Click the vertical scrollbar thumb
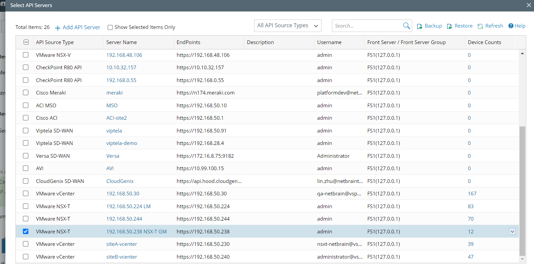The width and height of the screenshot is (534, 264). coord(522,191)
